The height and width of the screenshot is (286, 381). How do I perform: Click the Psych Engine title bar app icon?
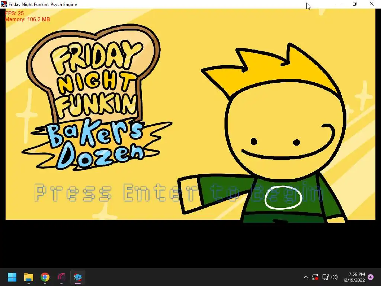[4, 4]
